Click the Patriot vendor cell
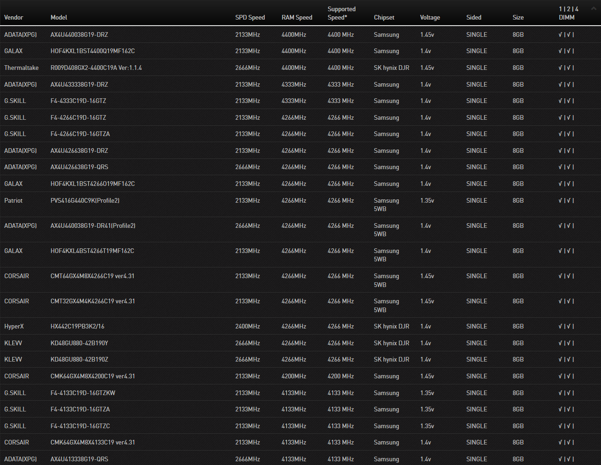Image resolution: width=601 pixels, height=465 pixels. click(14, 201)
